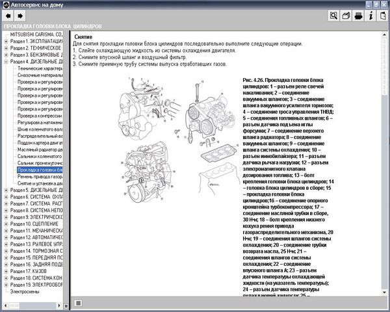Click the open folder icon in toolbar

click(347, 15)
